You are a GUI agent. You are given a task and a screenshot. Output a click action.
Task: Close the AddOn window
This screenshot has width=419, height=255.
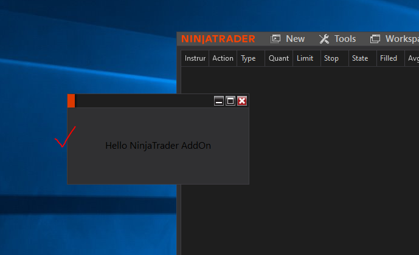[242, 101]
